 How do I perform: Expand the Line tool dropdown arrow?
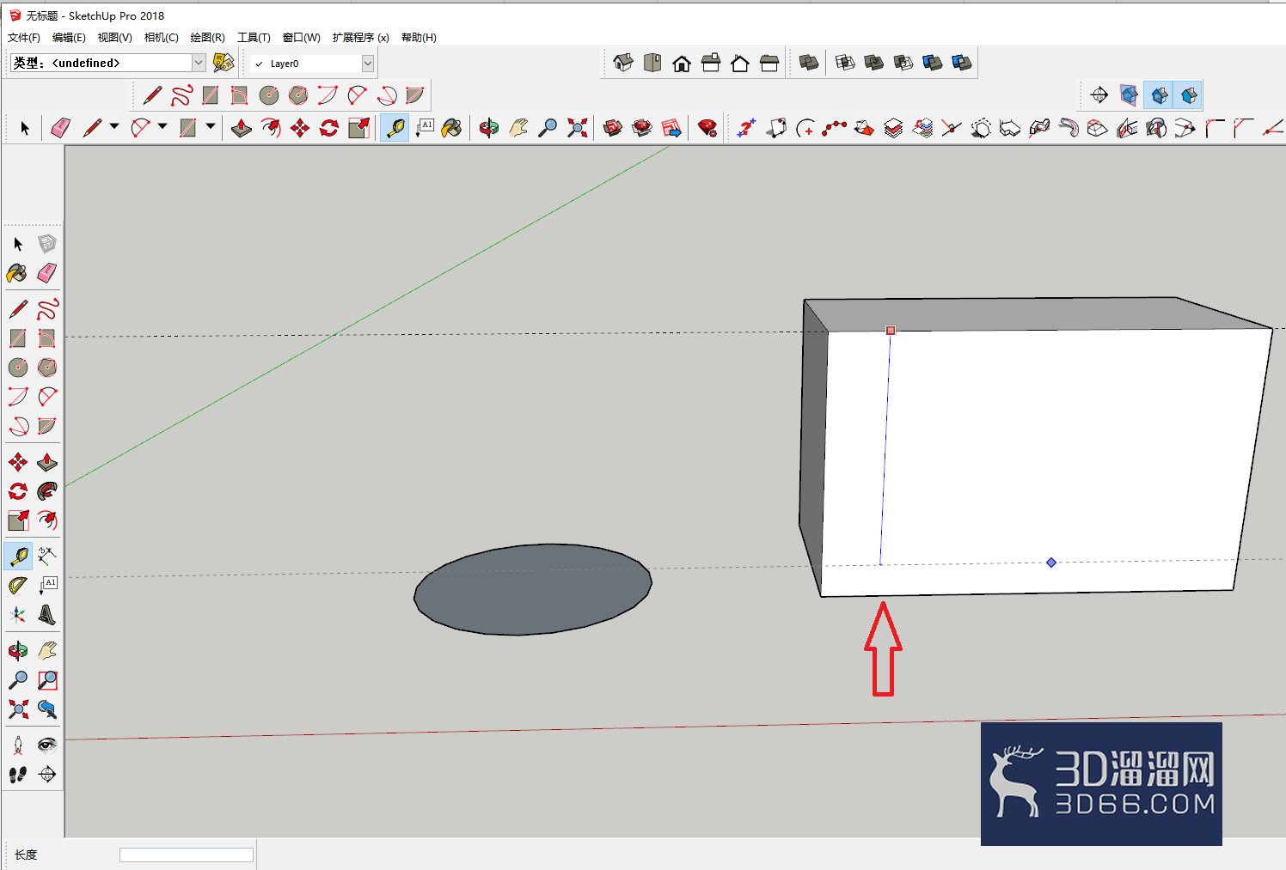[113, 127]
